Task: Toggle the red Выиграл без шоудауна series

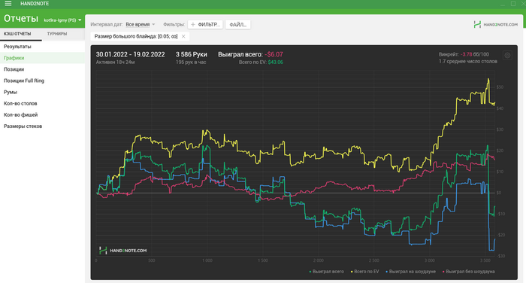Action: tap(469, 272)
